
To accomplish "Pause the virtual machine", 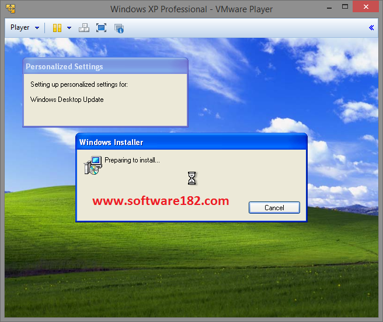I will tap(57, 28).
